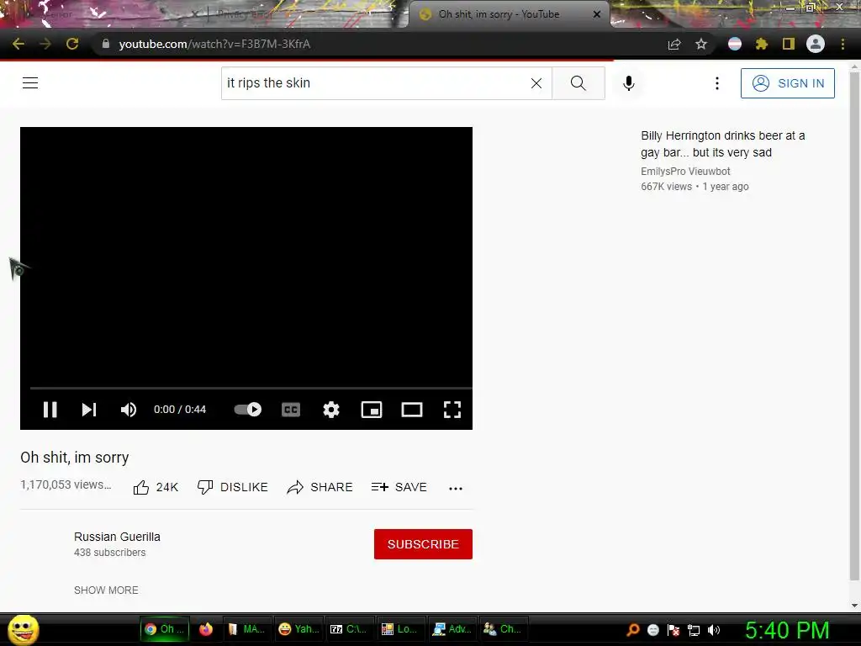The width and height of the screenshot is (861, 646).
Task: Mute the video volume
Action: [x=129, y=410]
